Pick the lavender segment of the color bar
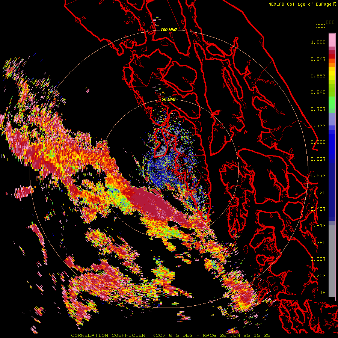The width and height of the screenshot is (338, 338). coord(332,119)
